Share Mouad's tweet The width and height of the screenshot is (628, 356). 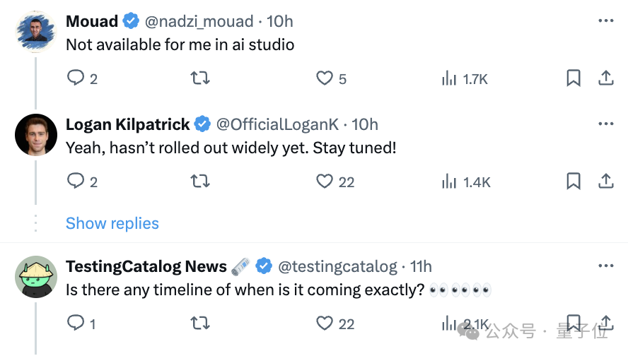tap(606, 78)
